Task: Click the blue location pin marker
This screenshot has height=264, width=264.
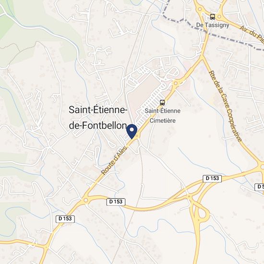Action: tap(132, 132)
